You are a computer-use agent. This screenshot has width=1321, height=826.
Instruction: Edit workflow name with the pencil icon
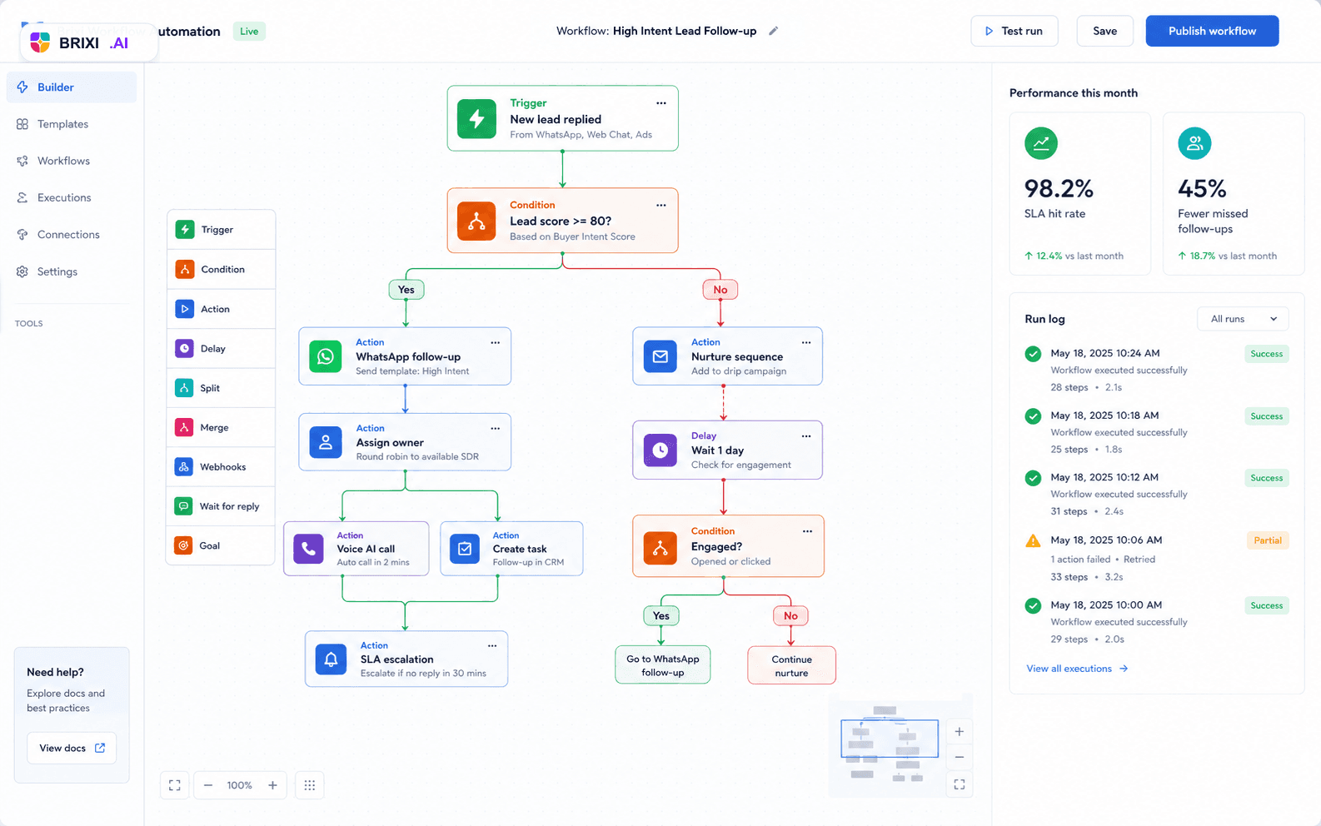pyautogui.click(x=773, y=31)
